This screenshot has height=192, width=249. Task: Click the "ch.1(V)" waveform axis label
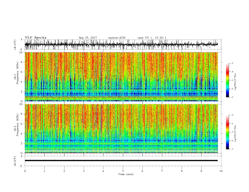pyautogui.click(x=15, y=45)
